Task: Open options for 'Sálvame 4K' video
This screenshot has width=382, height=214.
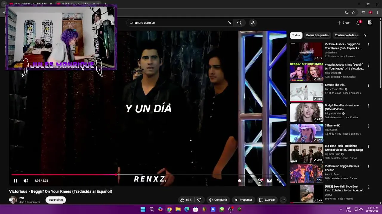Action: click(x=368, y=126)
